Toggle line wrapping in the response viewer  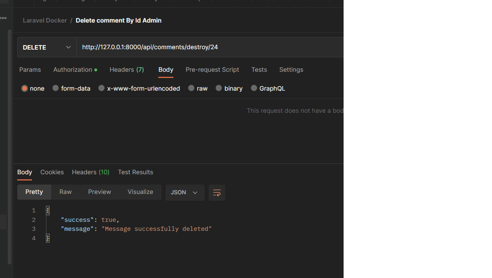[216, 193]
